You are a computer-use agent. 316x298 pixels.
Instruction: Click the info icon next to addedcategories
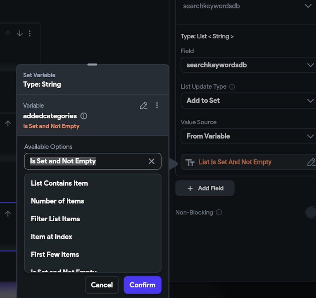click(x=84, y=116)
